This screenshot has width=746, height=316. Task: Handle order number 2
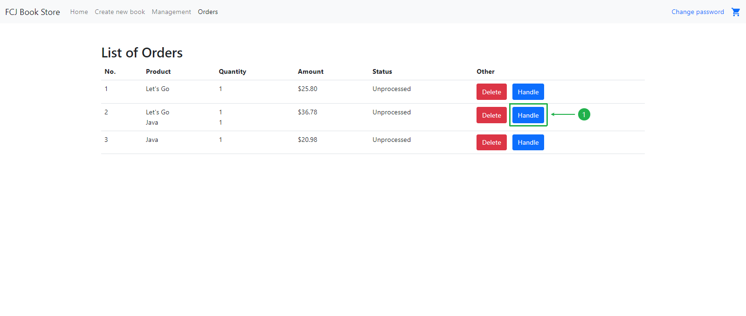(x=528, y=115)
